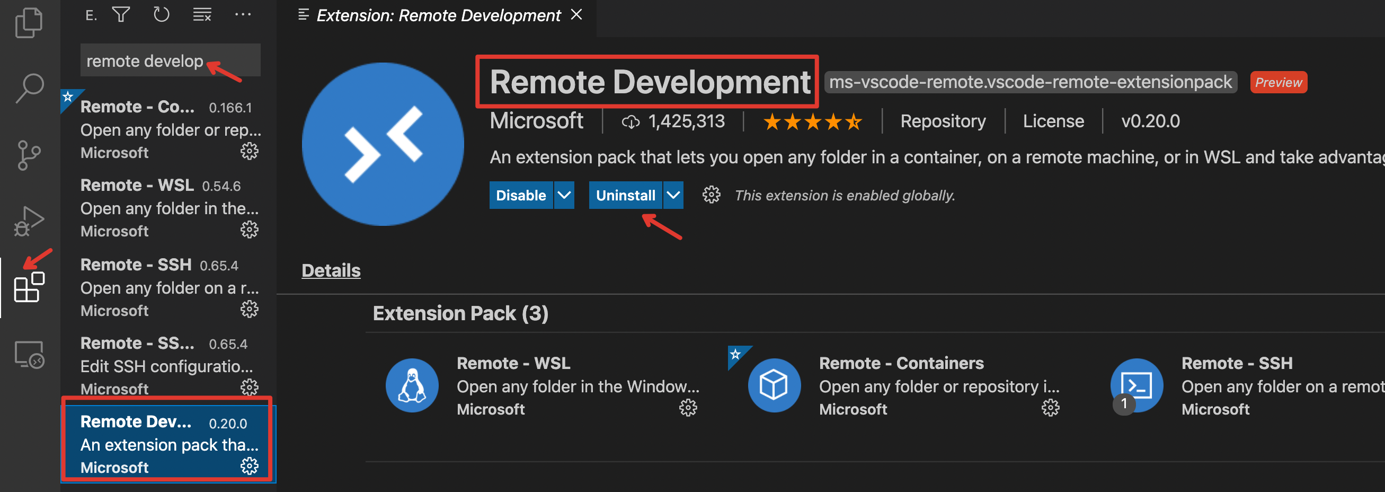Click the Preview badge

[1279, 82]
